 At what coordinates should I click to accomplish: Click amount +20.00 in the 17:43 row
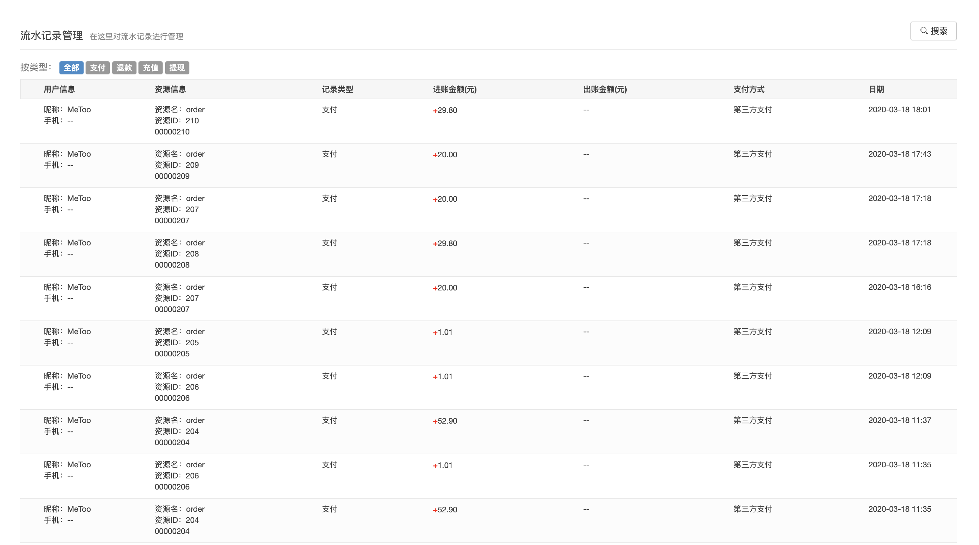tap(445, 155)
